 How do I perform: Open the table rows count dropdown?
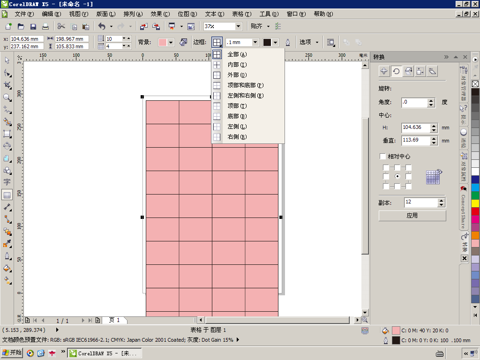pyautogui.click(x=124, y=38)
